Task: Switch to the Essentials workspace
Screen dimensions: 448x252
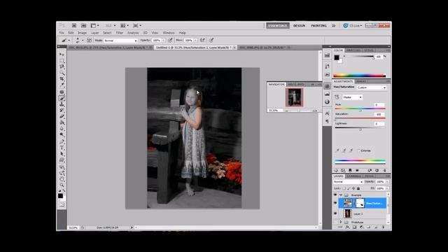Action: click(x=278, y=26)
